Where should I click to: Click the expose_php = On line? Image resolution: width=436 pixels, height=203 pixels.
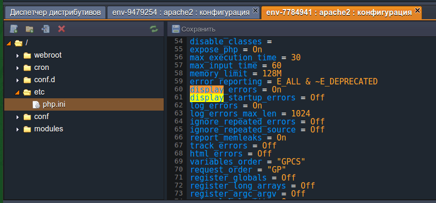coord(226,50)
